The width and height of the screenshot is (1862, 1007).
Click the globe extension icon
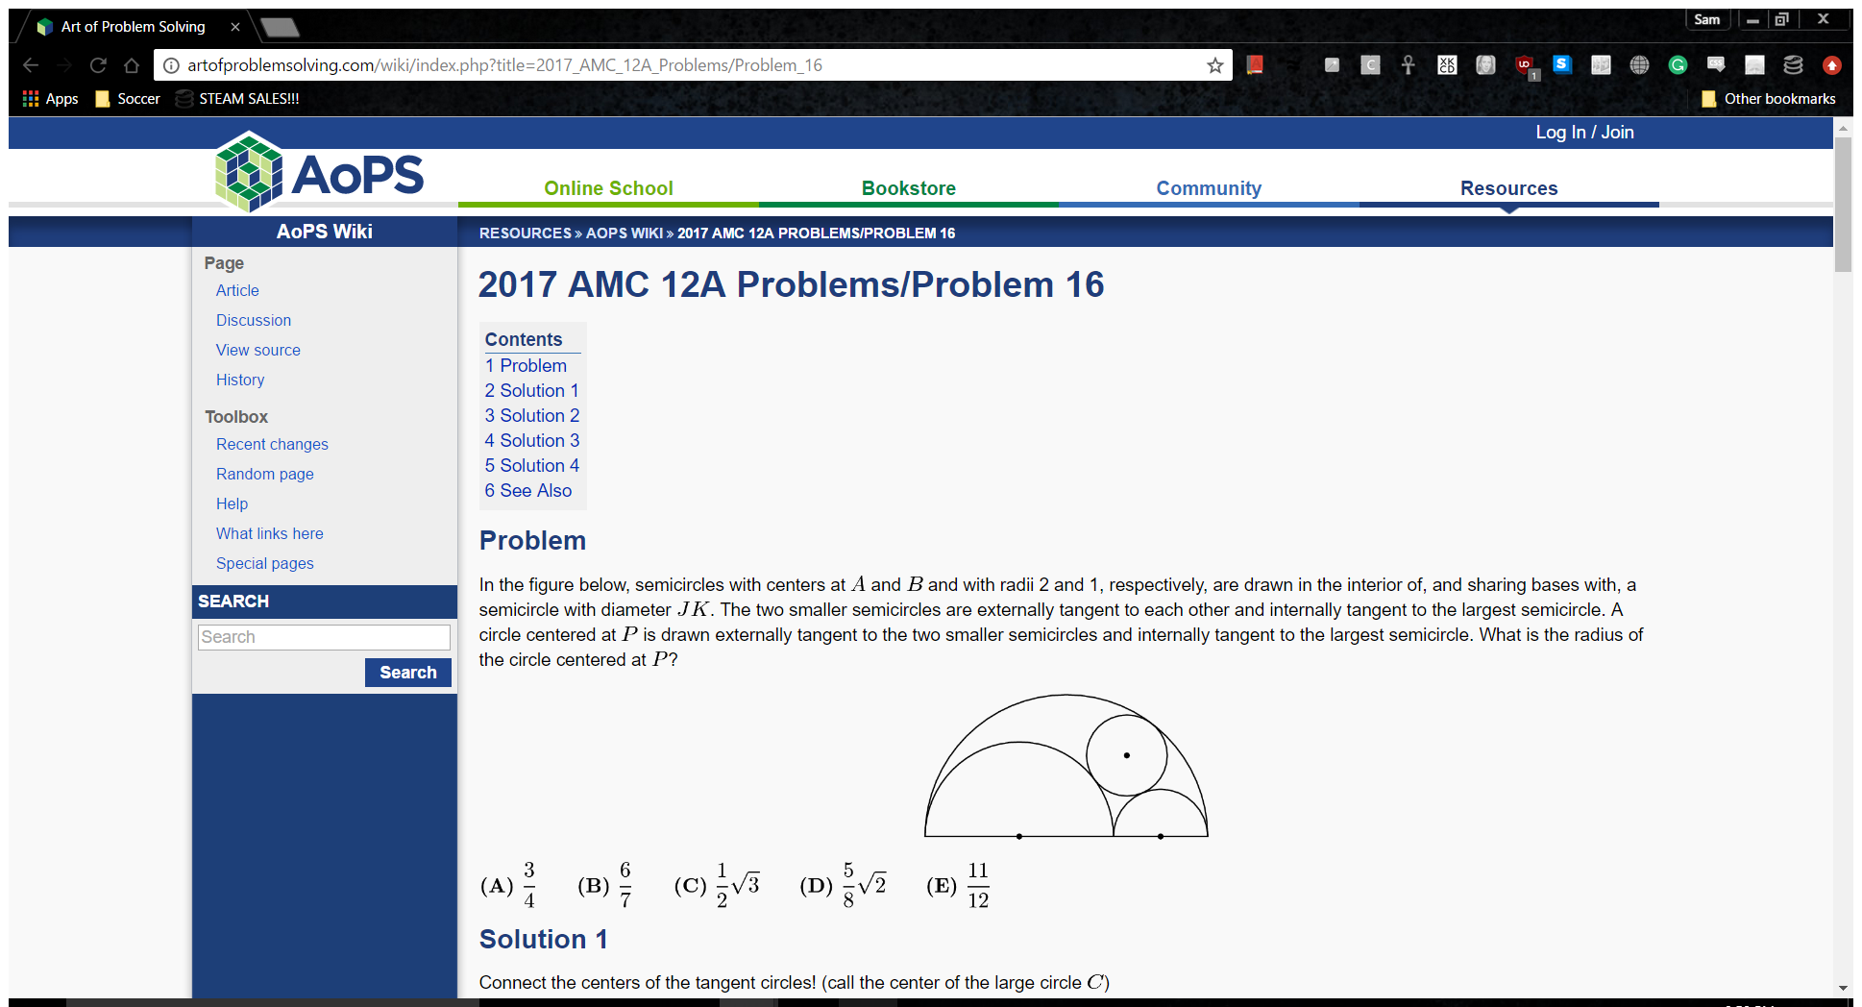pos(1639,64)
